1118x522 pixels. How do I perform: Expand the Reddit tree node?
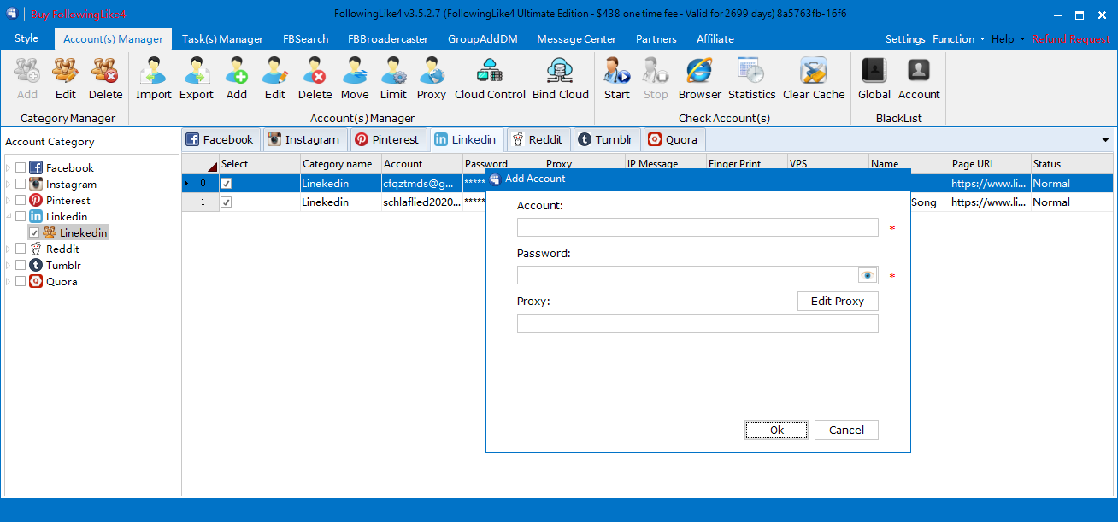click(9, 249)
